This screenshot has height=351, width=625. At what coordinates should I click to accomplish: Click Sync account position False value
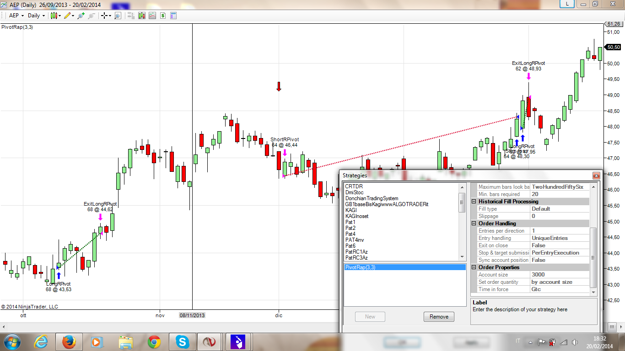click(560, 260)
